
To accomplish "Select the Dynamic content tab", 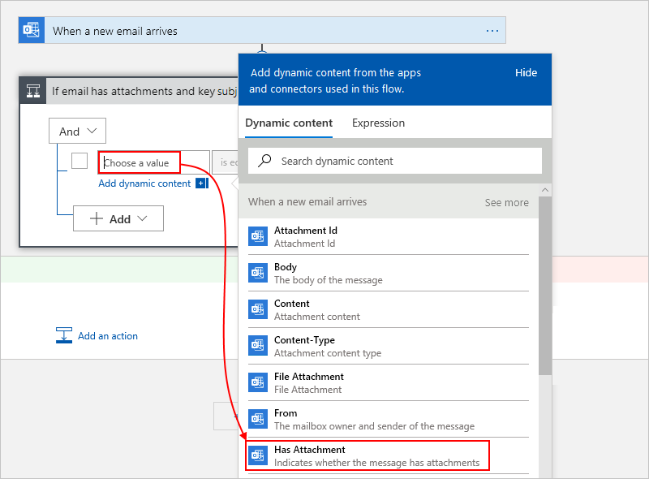I will coord(289,123).
